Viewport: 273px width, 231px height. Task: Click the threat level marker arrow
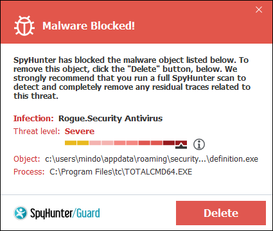click(181, 145)
